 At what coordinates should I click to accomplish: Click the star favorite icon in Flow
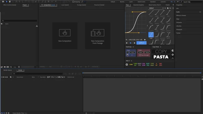145,40
